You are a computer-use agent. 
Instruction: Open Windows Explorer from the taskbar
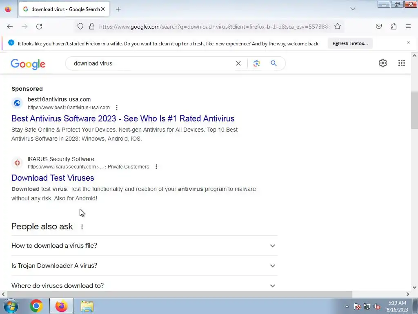pyautogui.click(x=87, y=306)
